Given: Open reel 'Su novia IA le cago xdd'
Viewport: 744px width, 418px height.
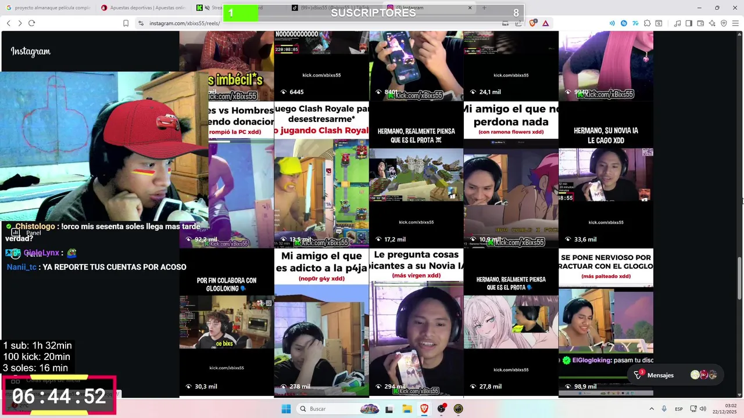Looking at the screenshot, I should [x=606, y=175].
